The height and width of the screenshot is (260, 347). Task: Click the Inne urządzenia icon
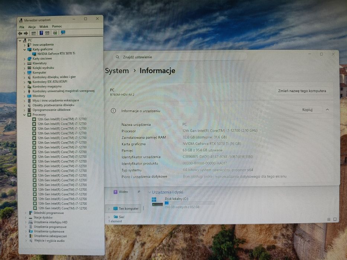click(x=29, y=45)
